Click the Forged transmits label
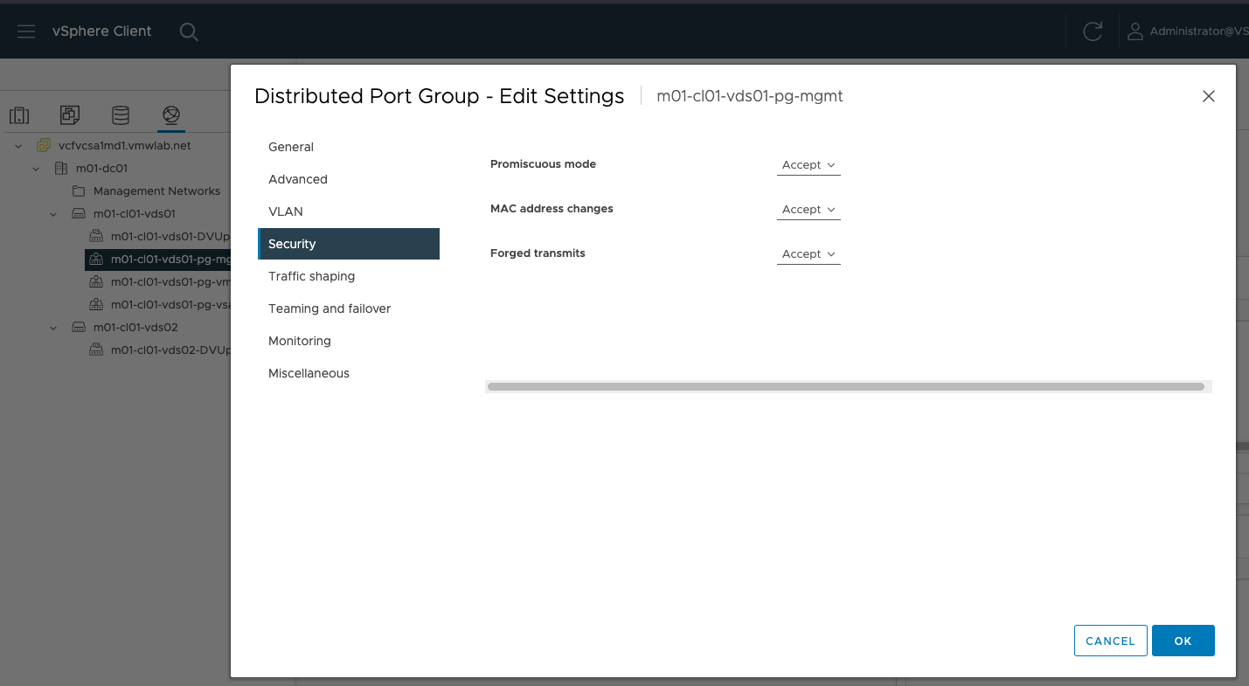The width and height of the screenshot is (1249, 686). tap(538, 253)
